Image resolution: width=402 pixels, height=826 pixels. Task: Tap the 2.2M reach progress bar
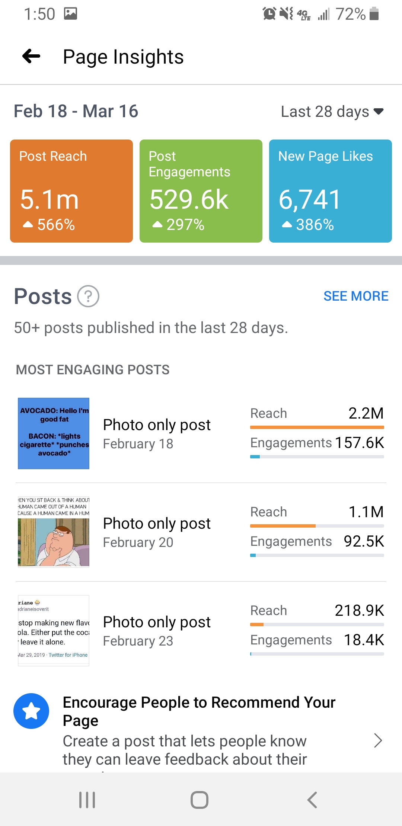317,427
